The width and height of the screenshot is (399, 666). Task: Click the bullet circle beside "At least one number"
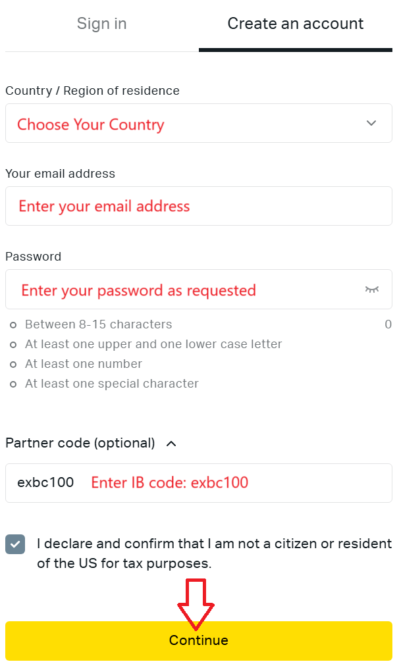[13, 365]
